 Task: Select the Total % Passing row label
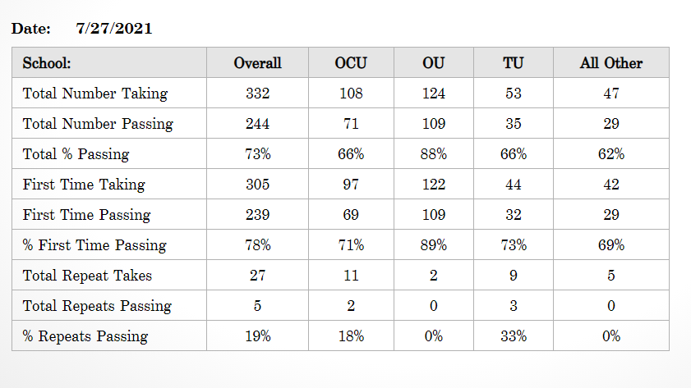[x=76, y=154]
